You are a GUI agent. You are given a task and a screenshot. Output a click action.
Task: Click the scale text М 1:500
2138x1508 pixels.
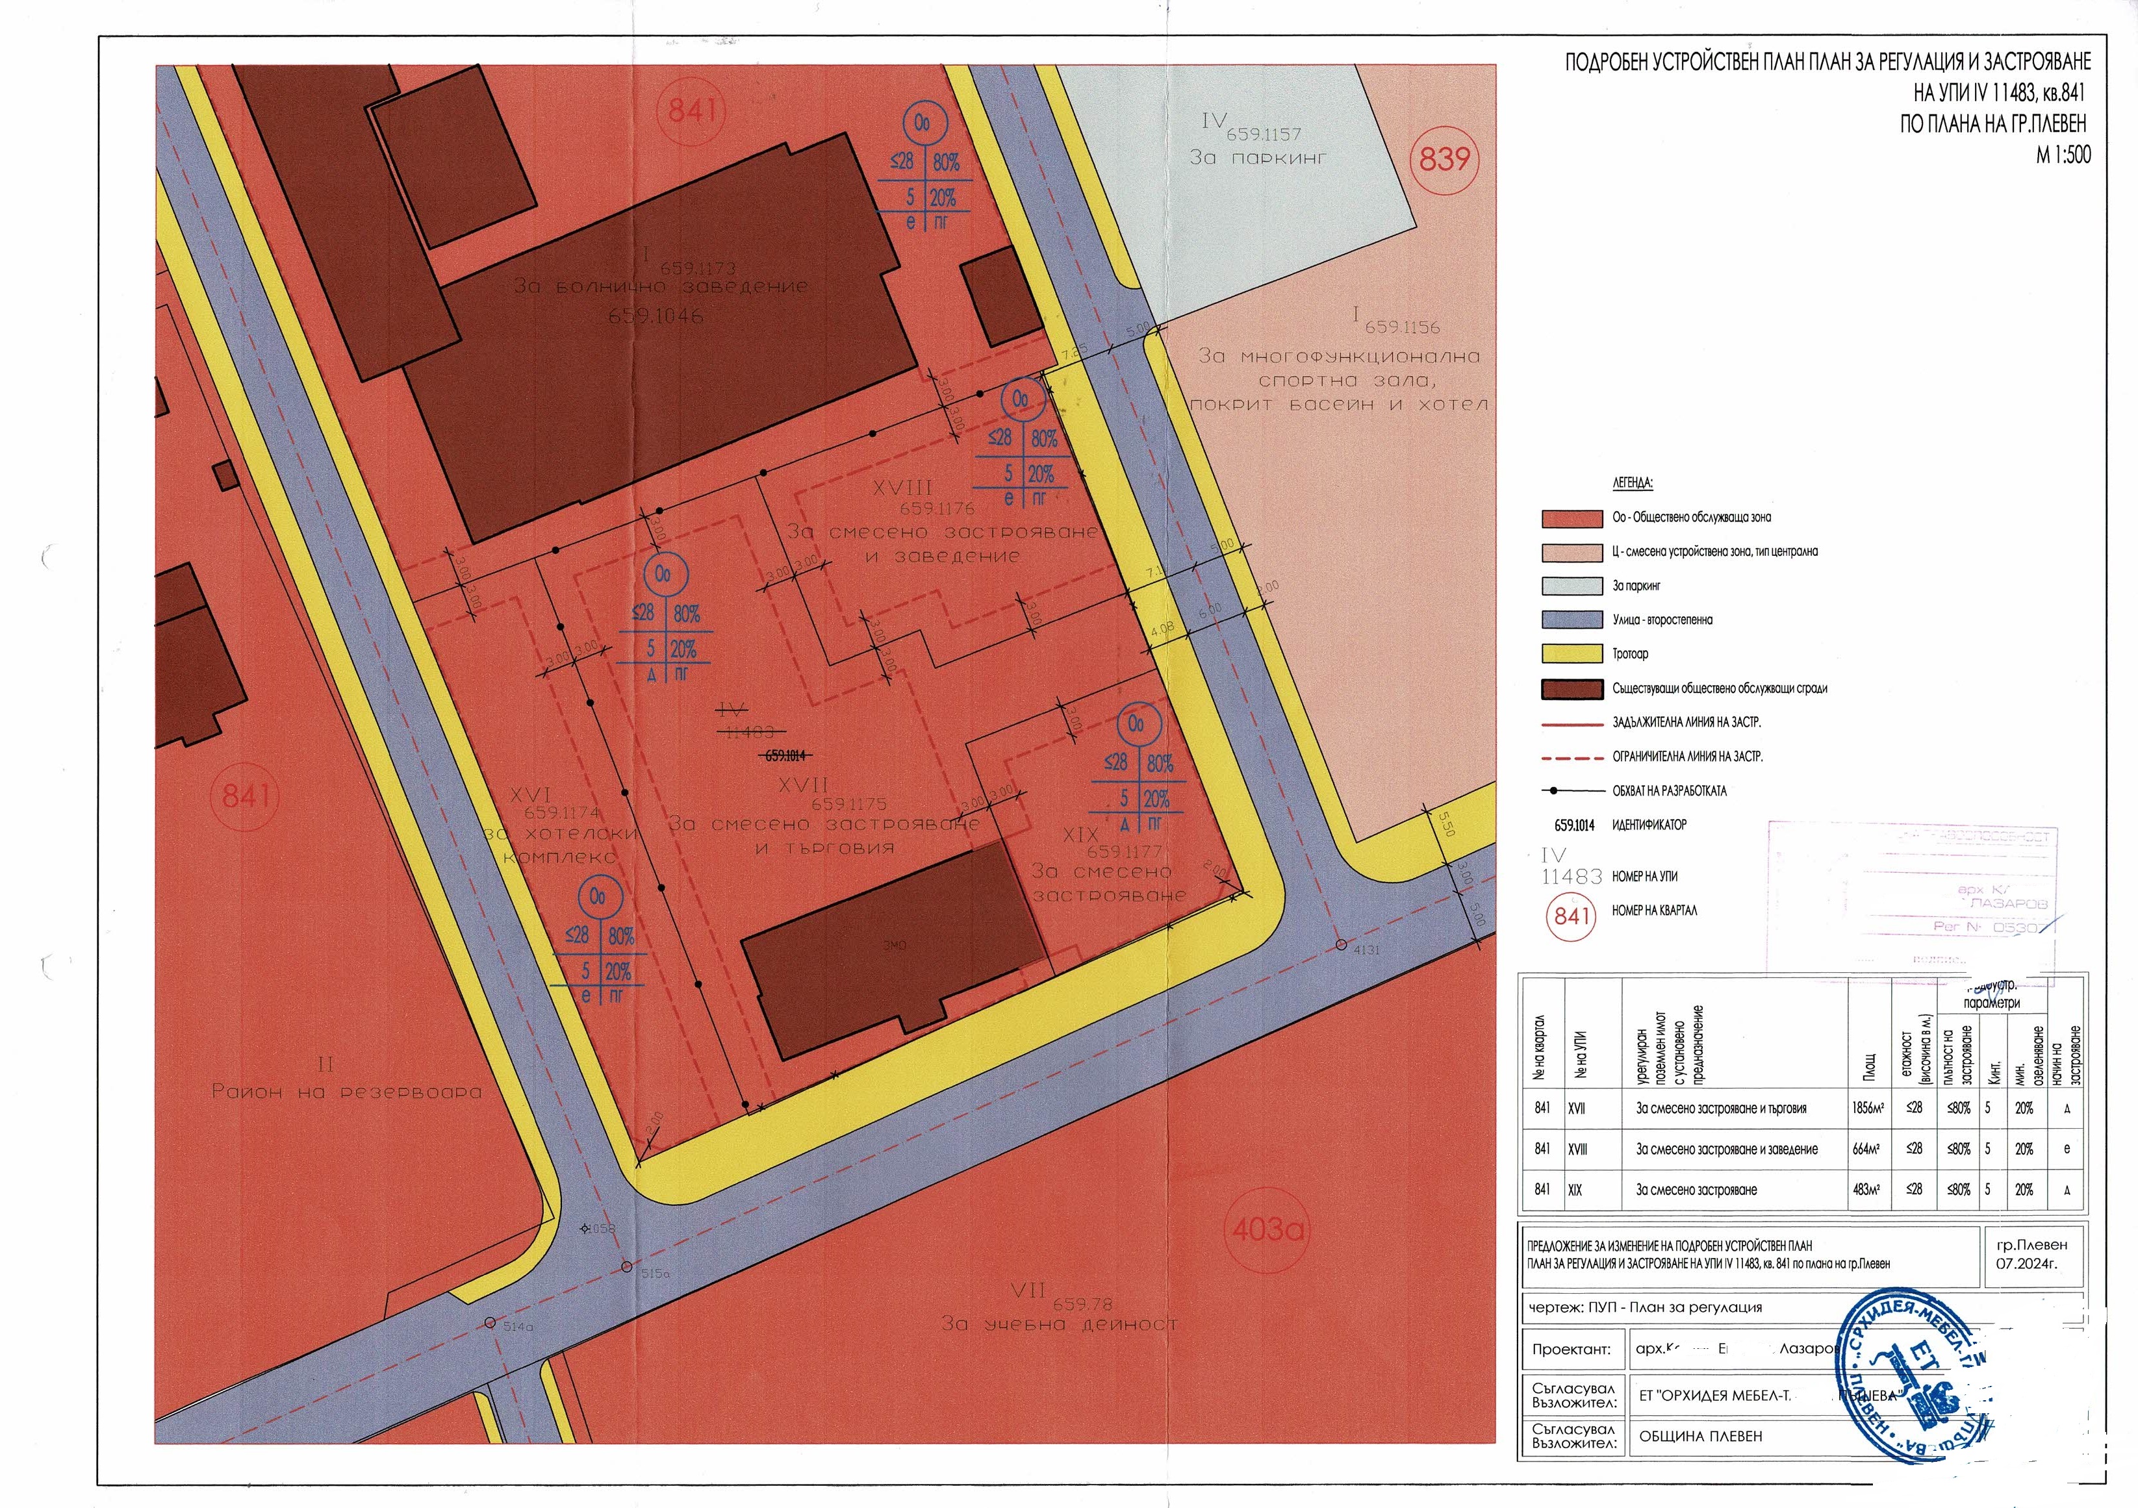[2063, 155]
